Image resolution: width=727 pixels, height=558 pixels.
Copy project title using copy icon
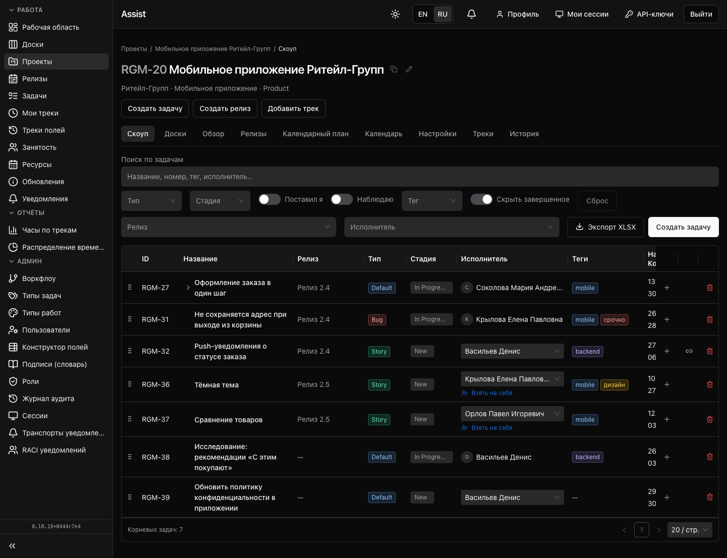(394, 69)
